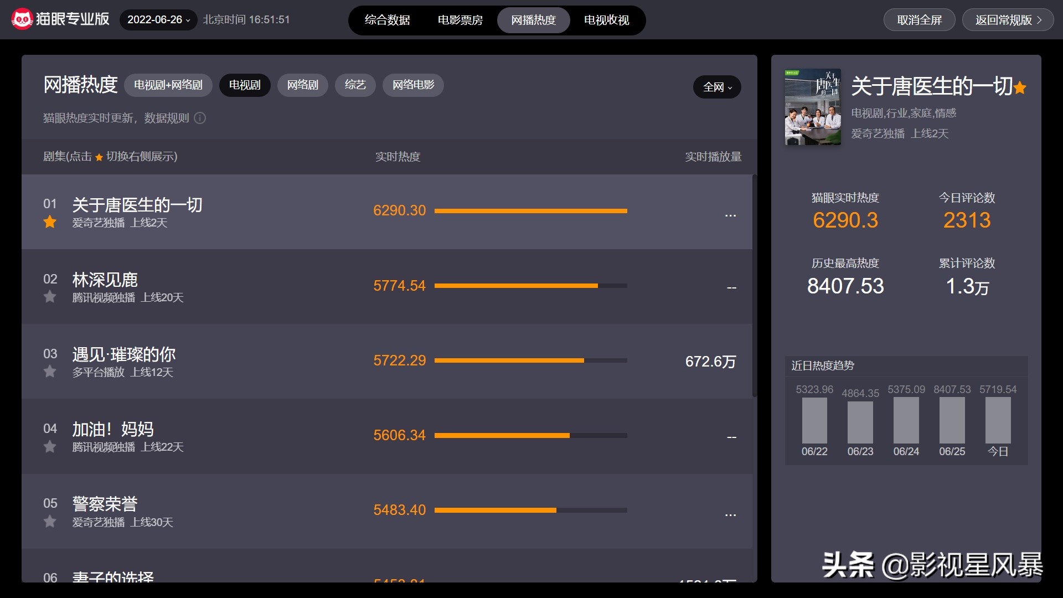
Task: Click the 林深见鹿 heat progress bar
Action: pos(530,286)
